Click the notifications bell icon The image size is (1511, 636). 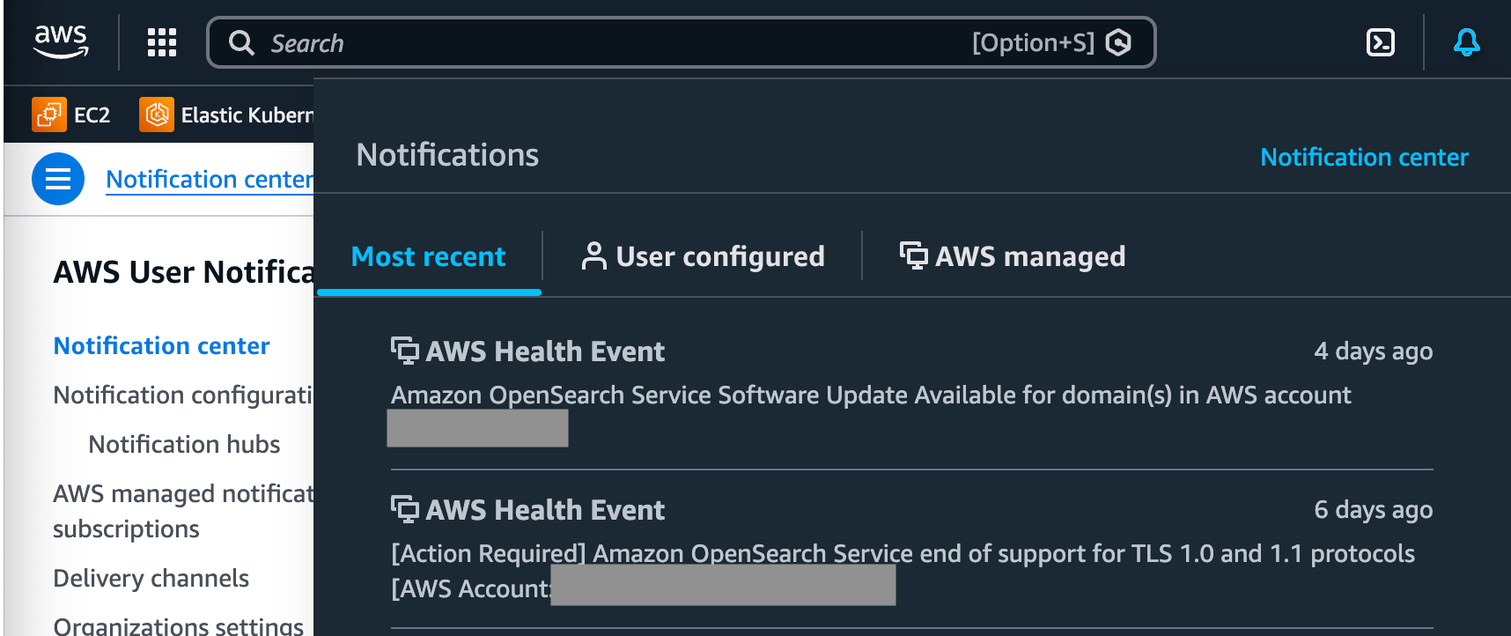(x=1465, y=41)
